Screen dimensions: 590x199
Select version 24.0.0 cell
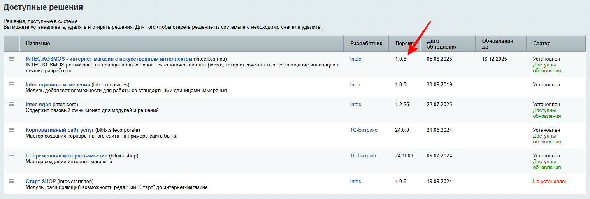(x=402, y=130)
